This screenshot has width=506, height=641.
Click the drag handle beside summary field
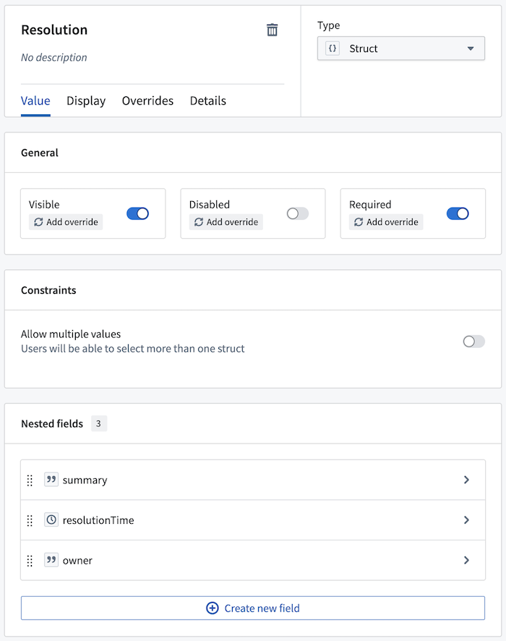(x=30, y=480)
